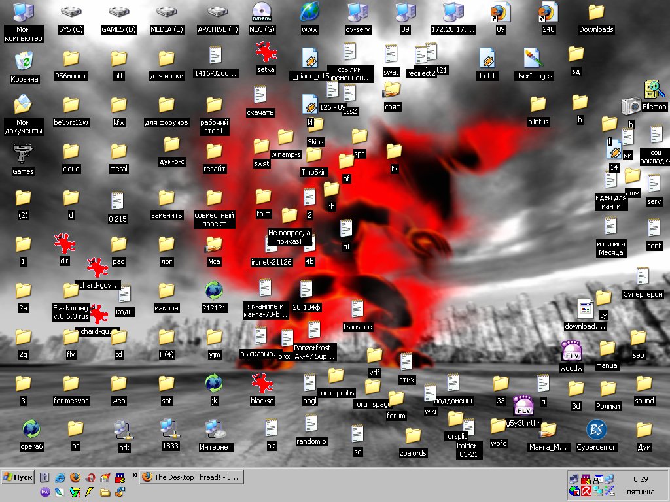Open the translate text file
This screenshot has width=670, height=502.
358,316
